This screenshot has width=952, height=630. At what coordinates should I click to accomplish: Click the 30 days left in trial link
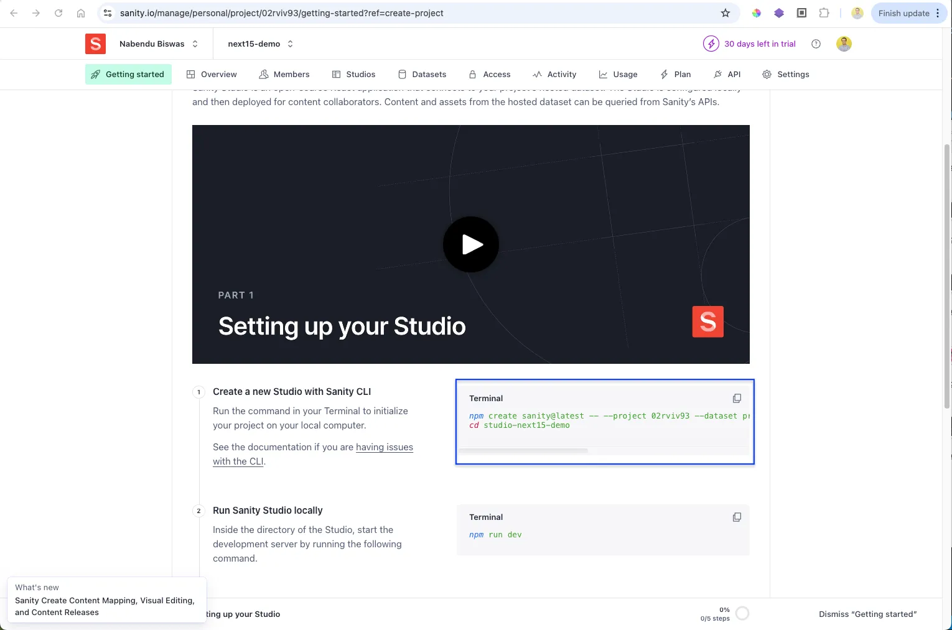[x=760, y=44]
